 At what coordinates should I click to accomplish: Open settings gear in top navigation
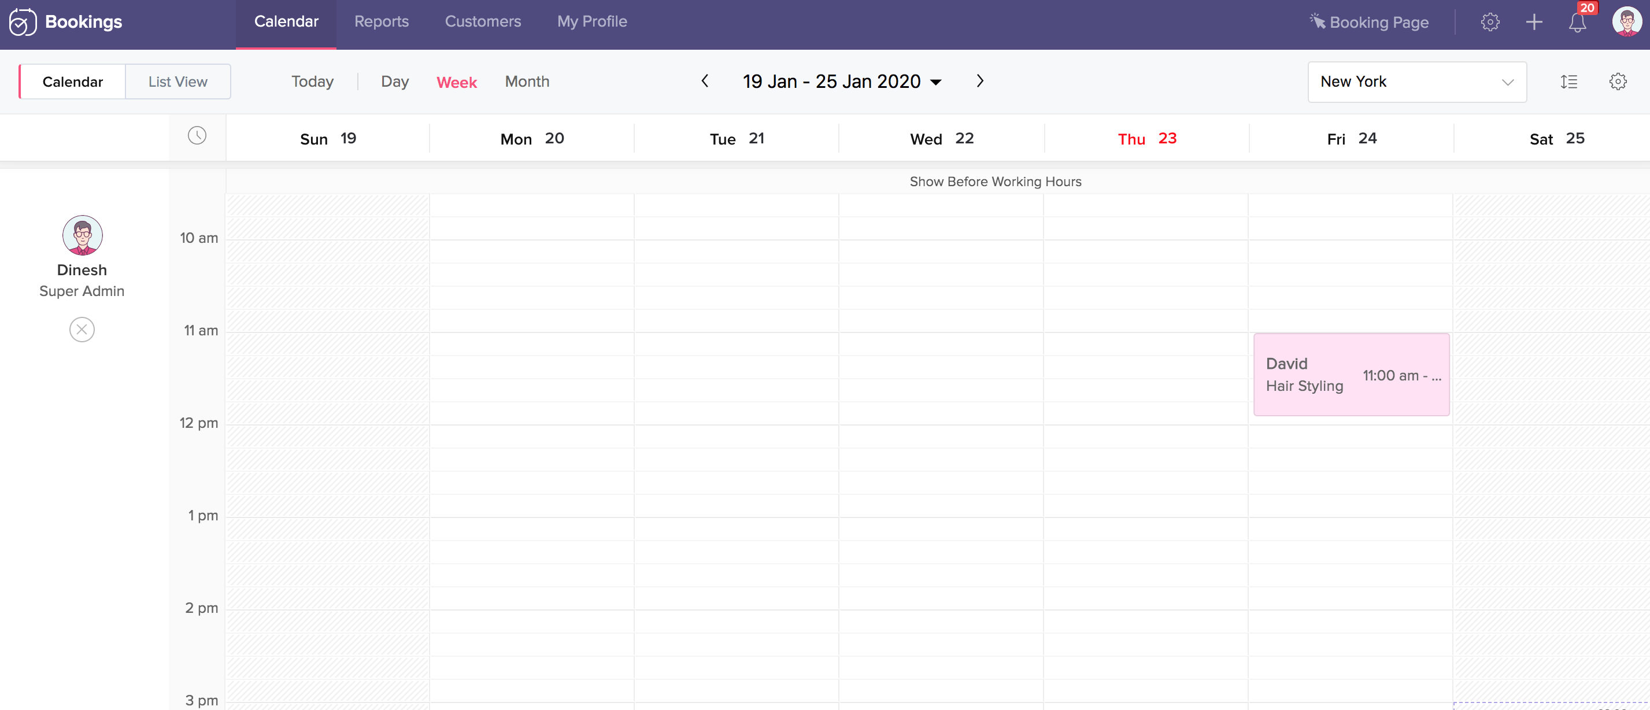click(1490, 23)
